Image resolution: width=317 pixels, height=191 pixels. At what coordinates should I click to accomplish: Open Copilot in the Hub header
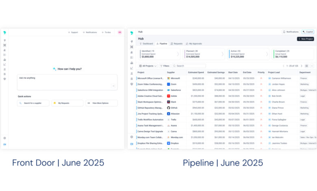point(308,32)
